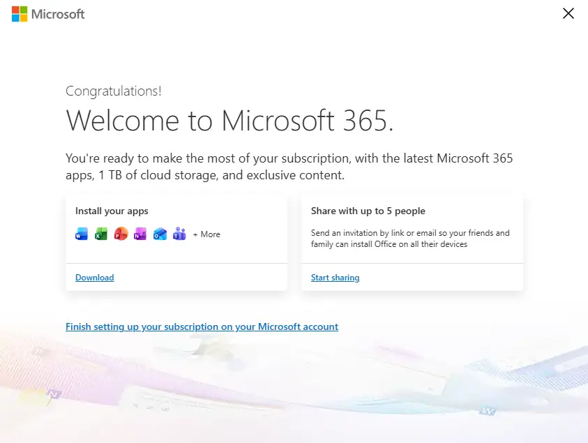Click "Share with up to 5 people" heading
The image size is (588, 443).
click(x=368, y=211)
